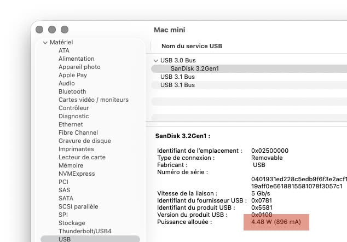Open Diagnostic in the sidebar

point(74,116)
